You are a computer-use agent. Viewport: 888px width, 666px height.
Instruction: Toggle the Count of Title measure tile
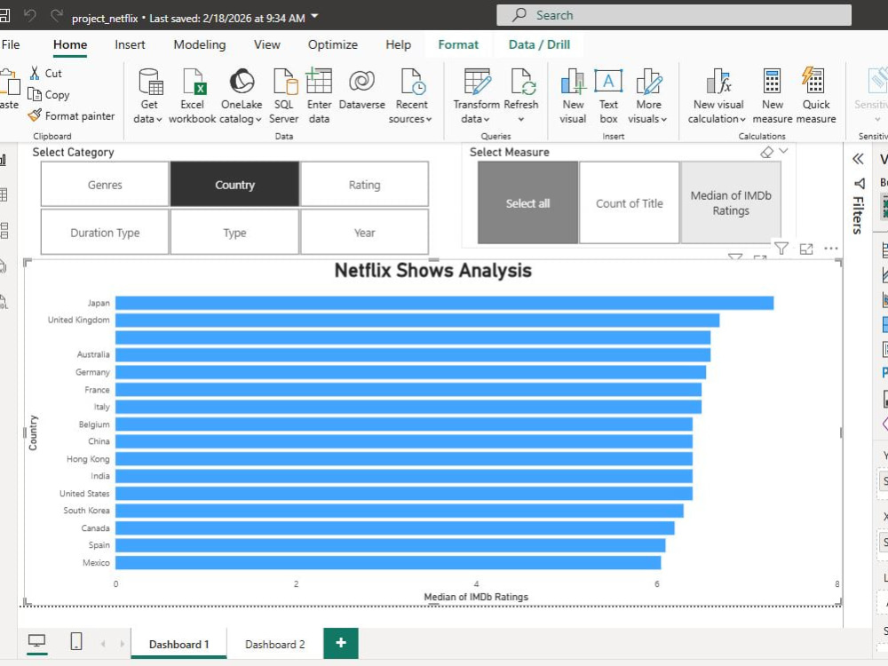pos(630,203)
